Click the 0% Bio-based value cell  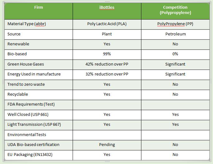pos(175,54)
